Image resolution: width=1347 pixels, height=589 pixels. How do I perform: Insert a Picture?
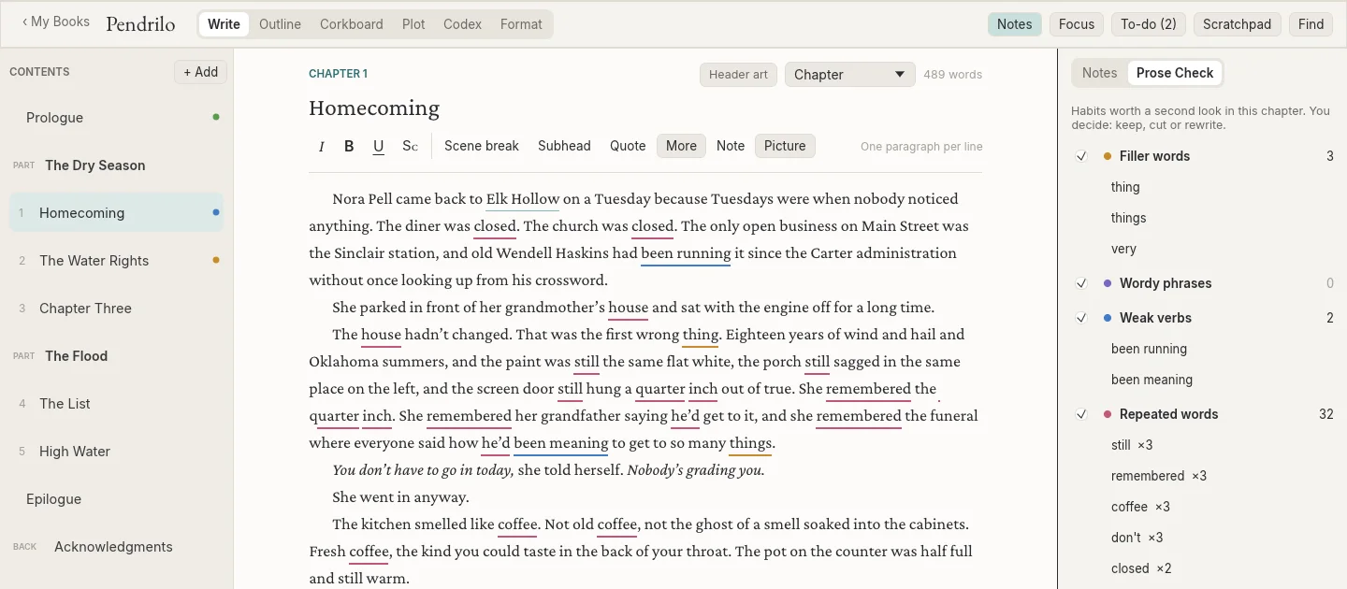785,146
